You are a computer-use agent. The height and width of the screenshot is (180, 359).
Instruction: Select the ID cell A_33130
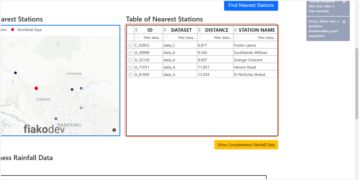(x=148, y=60)
